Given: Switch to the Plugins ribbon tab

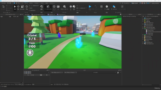Looking at the screenshot, I should tap(52, 3).
